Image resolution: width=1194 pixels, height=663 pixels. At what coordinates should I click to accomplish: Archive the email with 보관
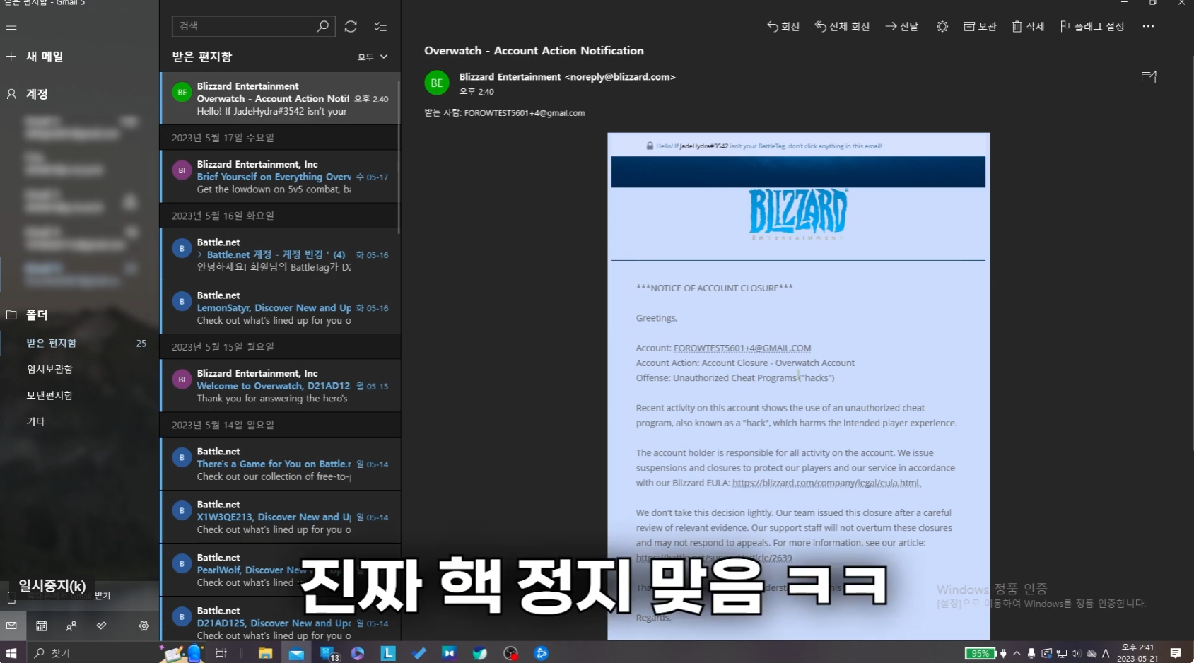click(x=980, y=26)
